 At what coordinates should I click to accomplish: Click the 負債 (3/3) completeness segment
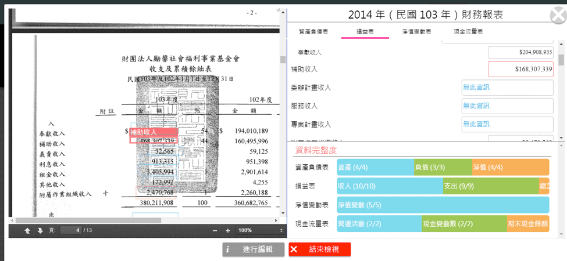pos(443,167)
